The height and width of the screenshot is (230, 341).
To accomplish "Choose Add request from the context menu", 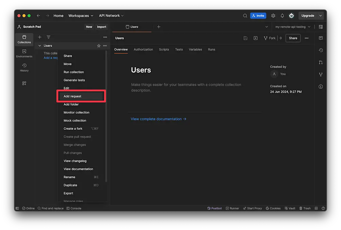I will coord(72,96).
